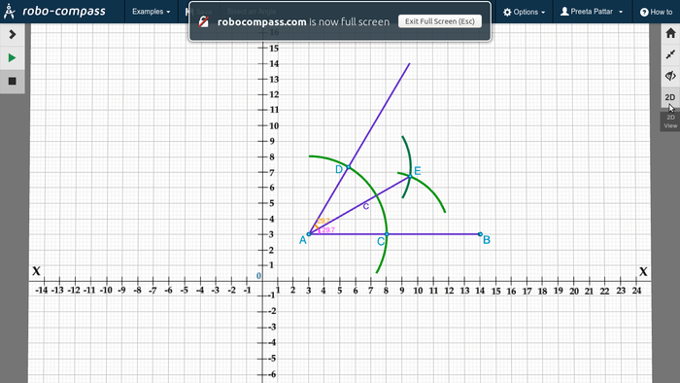Image resolution: width=680 pixels, height=383 pixels.
Task: Stop the construction animation
Action: point(12,81)
